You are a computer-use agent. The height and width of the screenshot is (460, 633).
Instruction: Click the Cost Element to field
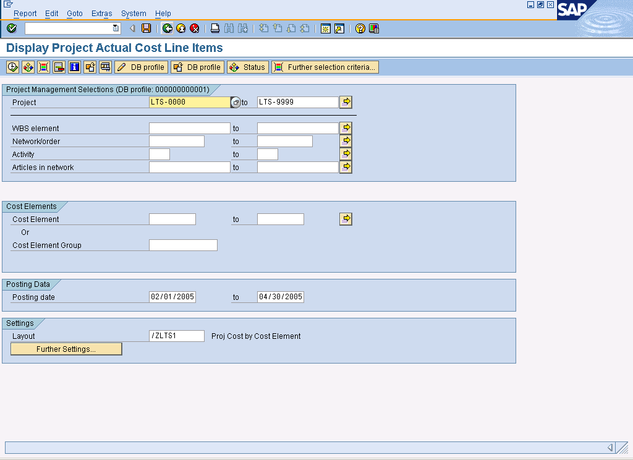[281, 219]
